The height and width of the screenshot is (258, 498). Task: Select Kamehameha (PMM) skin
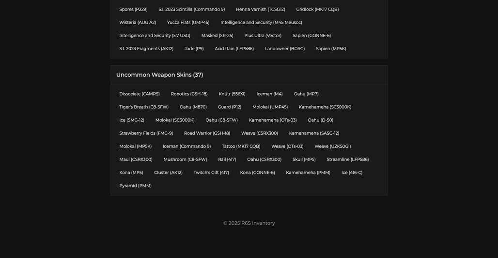coord(308,173)
